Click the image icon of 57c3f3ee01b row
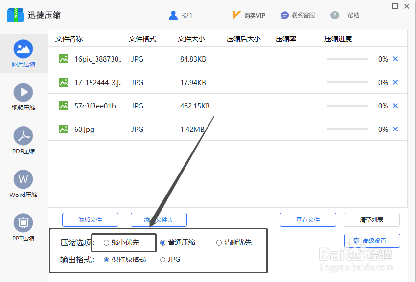Image resolution: width=416 pixels, height=282 pixels. 64,106
